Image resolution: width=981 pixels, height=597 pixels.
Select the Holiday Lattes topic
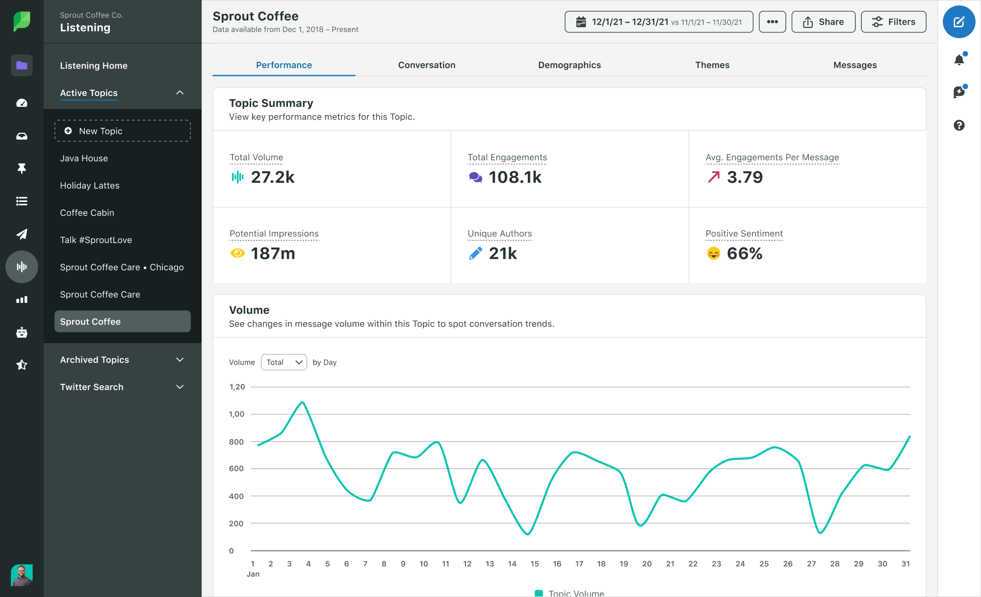tap(90, 185)
